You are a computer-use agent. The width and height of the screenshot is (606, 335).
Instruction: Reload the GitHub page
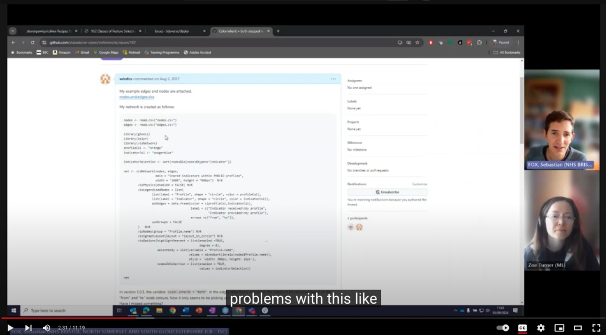(33, 43)
